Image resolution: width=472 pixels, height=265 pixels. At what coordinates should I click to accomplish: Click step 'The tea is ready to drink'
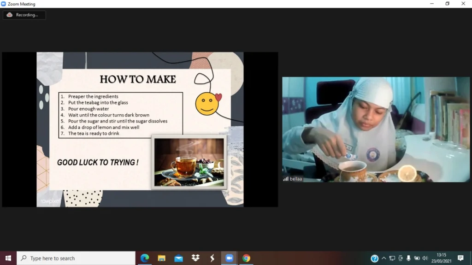[x=94, y=133]
